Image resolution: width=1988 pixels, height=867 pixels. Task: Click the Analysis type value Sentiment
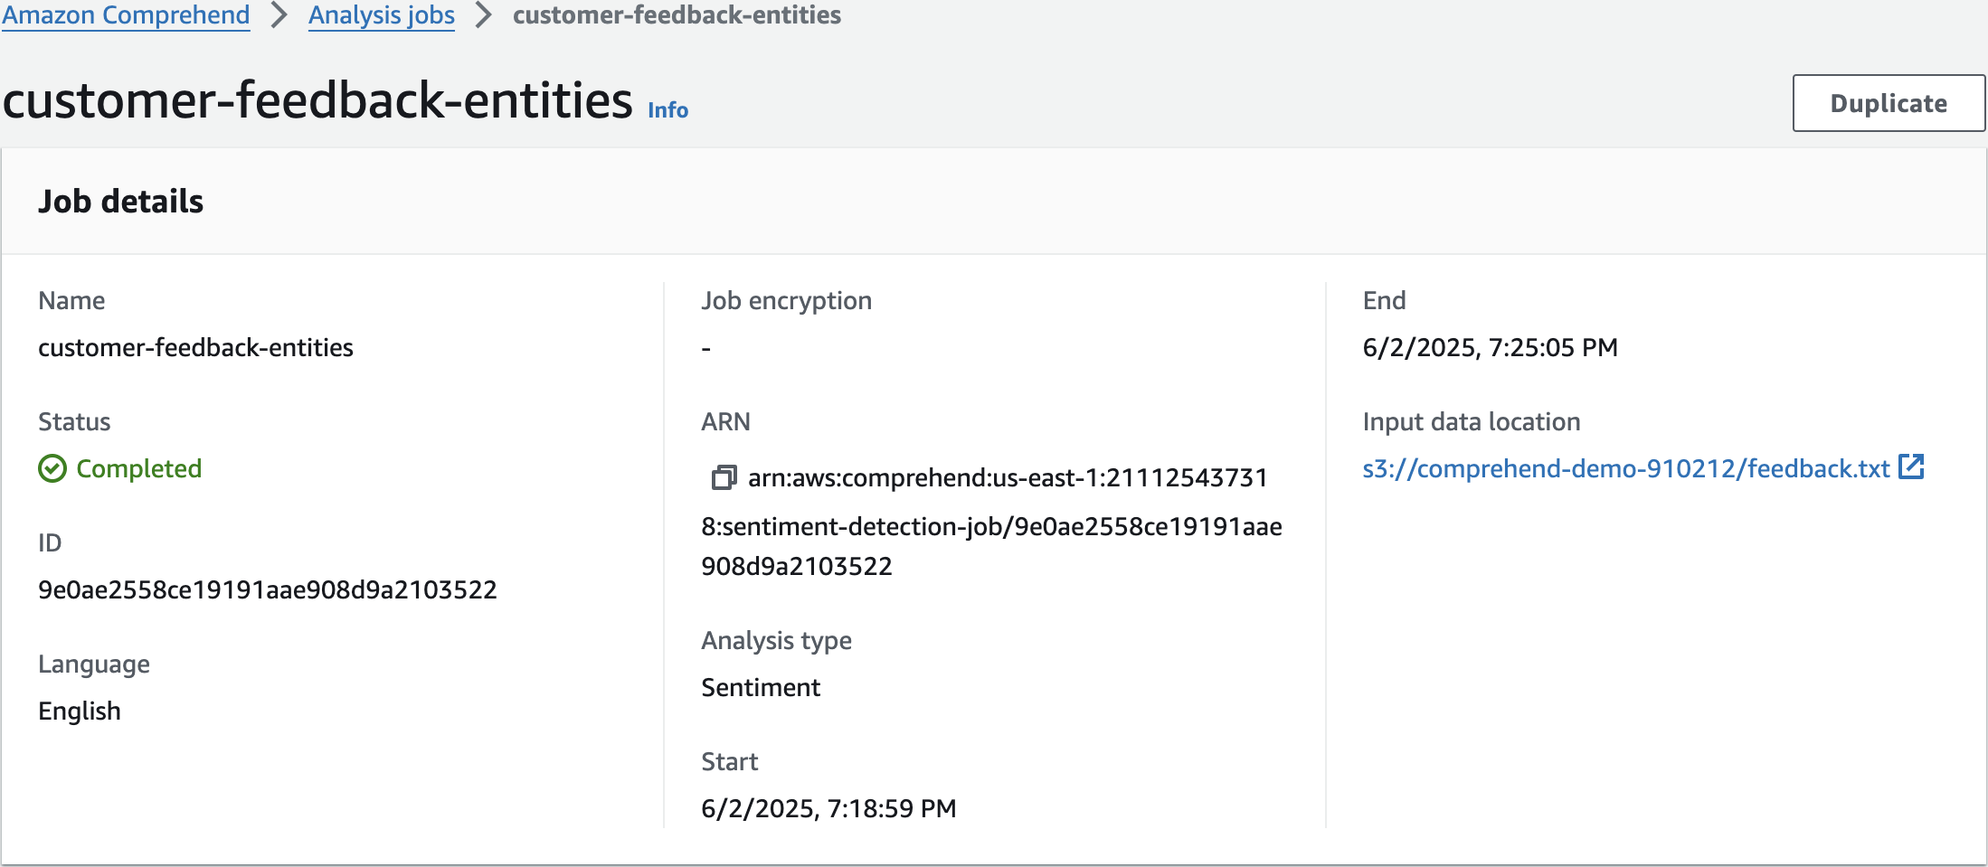tap(761, 687)
